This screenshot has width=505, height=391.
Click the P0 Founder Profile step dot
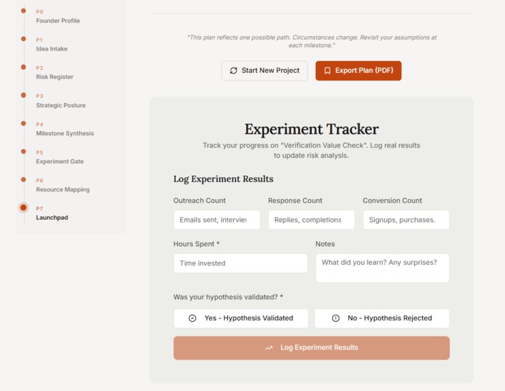(23, 11)
